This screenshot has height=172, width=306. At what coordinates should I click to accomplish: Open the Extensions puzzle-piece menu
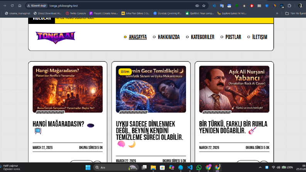coord(289,6)
